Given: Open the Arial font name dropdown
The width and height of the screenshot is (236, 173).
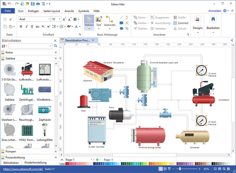Looking at the screenshot, I should tap(34, 19).
